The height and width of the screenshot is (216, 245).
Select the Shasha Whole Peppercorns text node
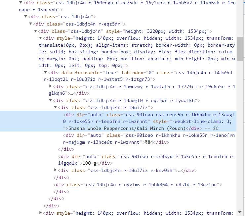(127, 128)
